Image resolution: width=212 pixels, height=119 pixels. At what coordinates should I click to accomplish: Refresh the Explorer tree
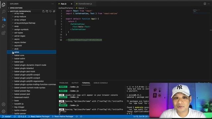click(50, 11)
